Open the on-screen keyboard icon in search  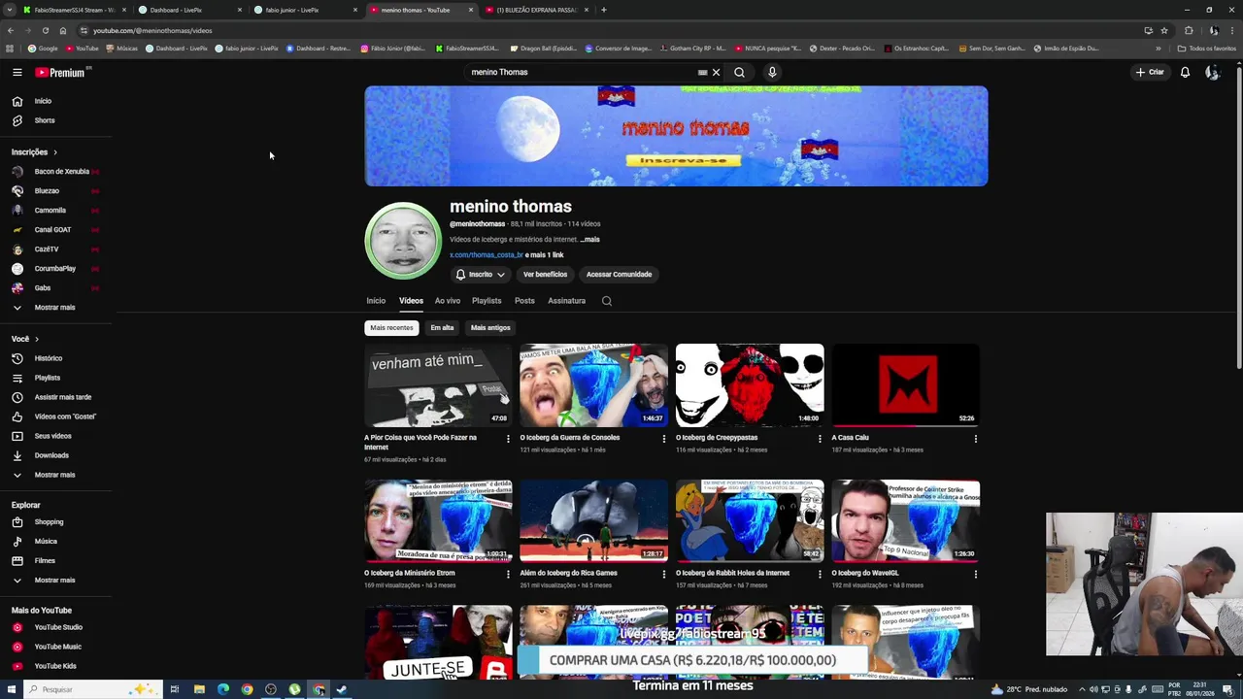click(702, 72)
